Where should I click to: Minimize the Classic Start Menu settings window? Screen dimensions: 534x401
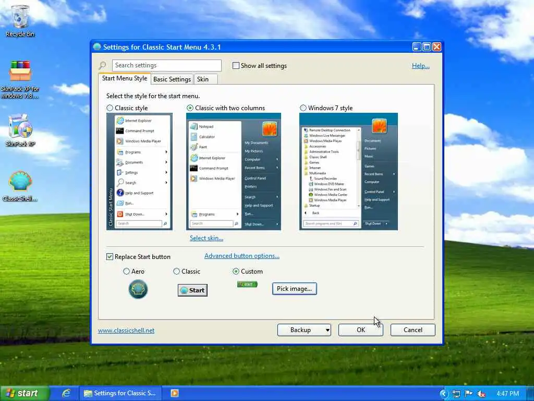coord(417,46)
